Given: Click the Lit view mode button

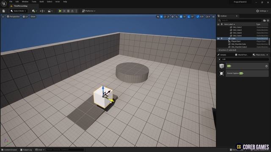Looking at the screenshot, I should coord(25,17).
